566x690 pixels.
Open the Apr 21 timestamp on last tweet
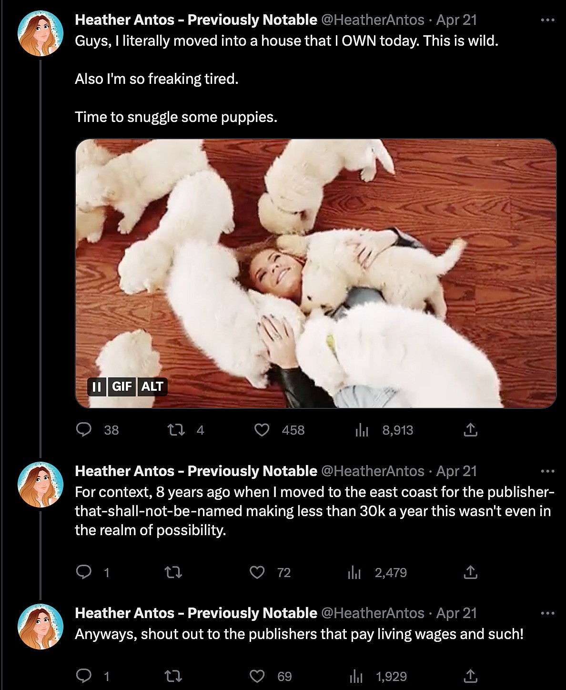pyautogui.click(x=456, y=613)
